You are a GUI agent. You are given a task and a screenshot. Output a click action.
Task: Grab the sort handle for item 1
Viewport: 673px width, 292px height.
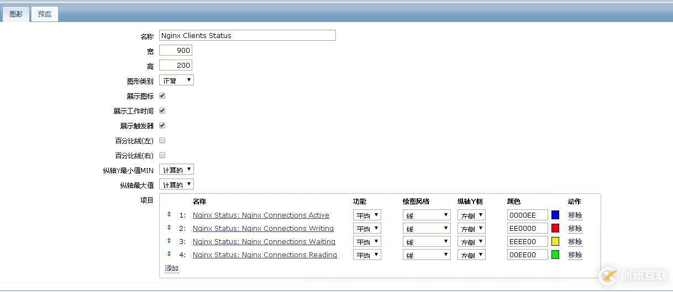(169, 214)
